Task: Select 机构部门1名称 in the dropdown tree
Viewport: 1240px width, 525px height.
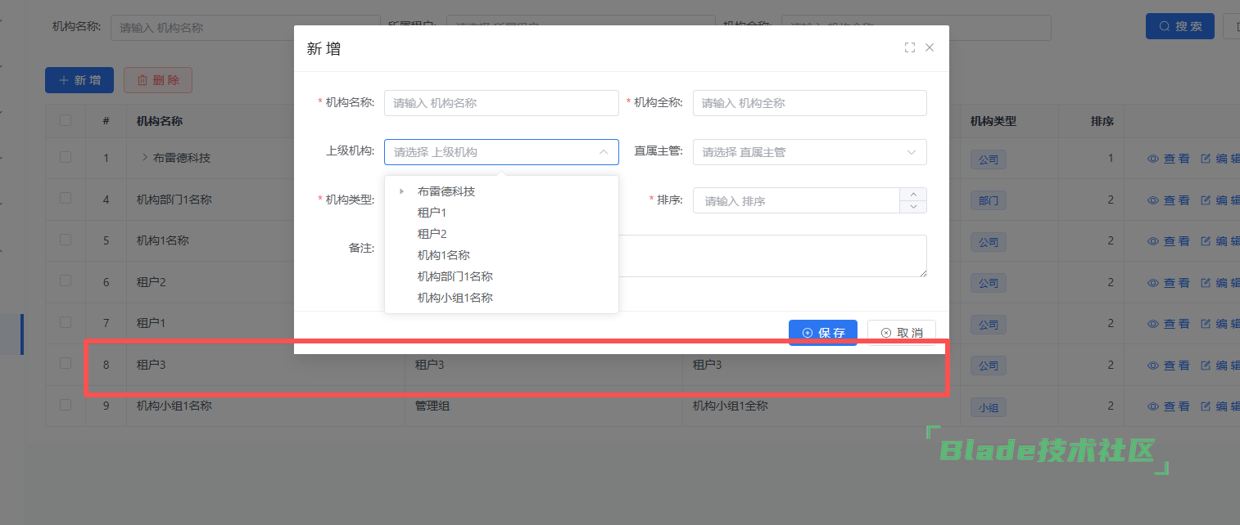Action: [x=455, y=276]
